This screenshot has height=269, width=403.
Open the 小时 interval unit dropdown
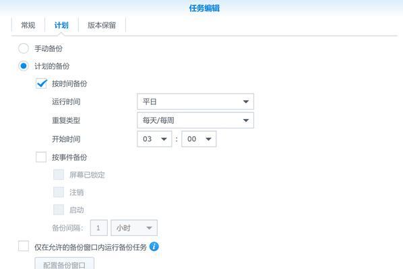[134, 228]
